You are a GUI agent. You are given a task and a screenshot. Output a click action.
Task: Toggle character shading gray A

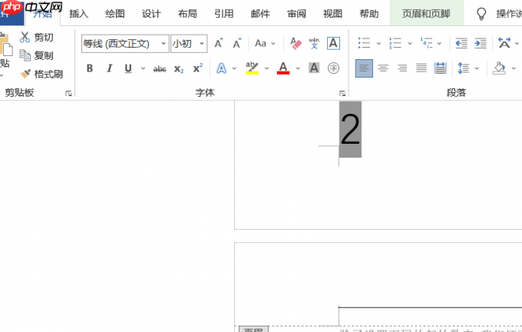pyautogui.click(x=314, y=68)
